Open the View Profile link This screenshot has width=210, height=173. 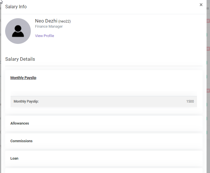(45, 36)
